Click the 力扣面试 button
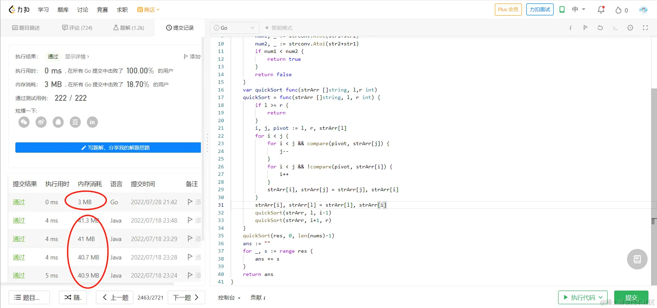The height and width of the screenshot is (308, 657). (x=540, y=10)
